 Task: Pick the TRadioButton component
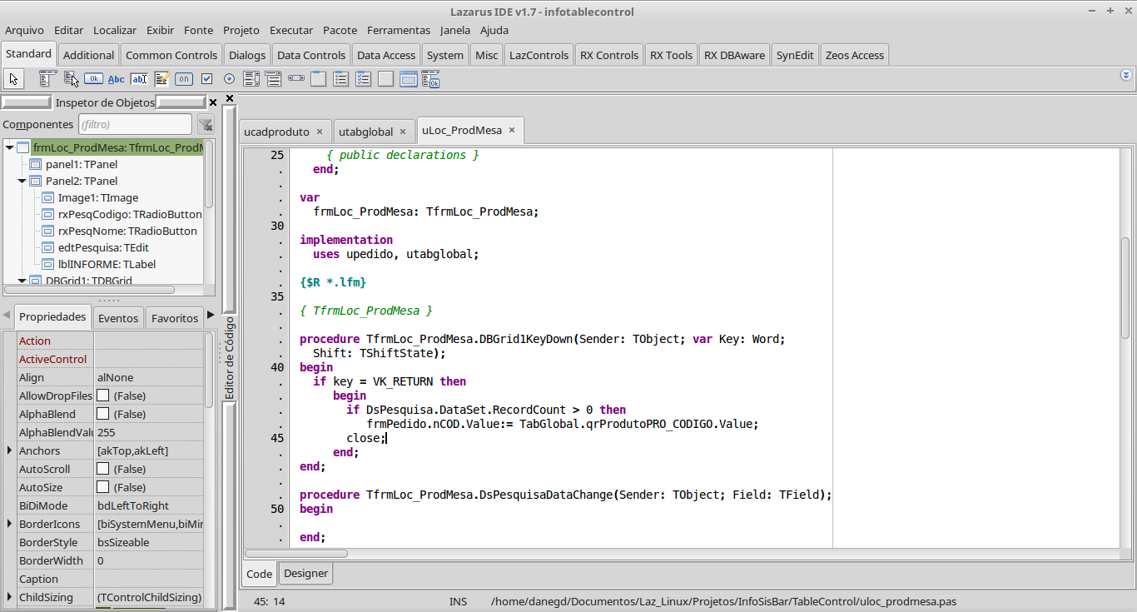coord(229,79)
